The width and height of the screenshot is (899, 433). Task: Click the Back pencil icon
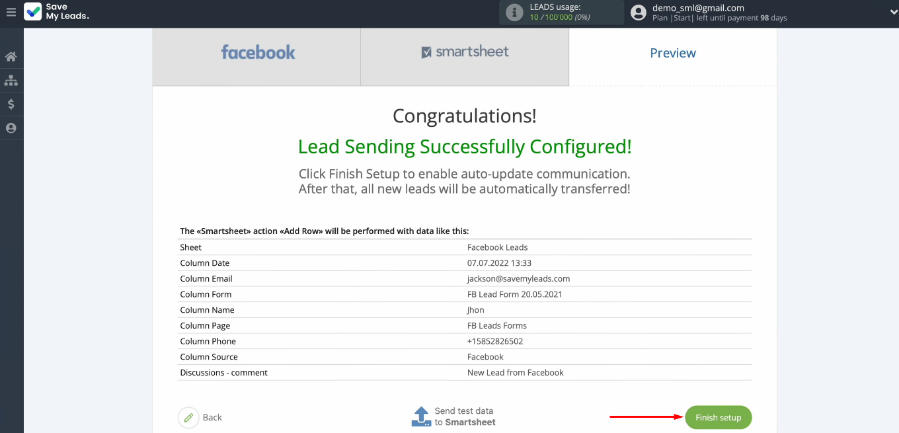click(188, 417)
